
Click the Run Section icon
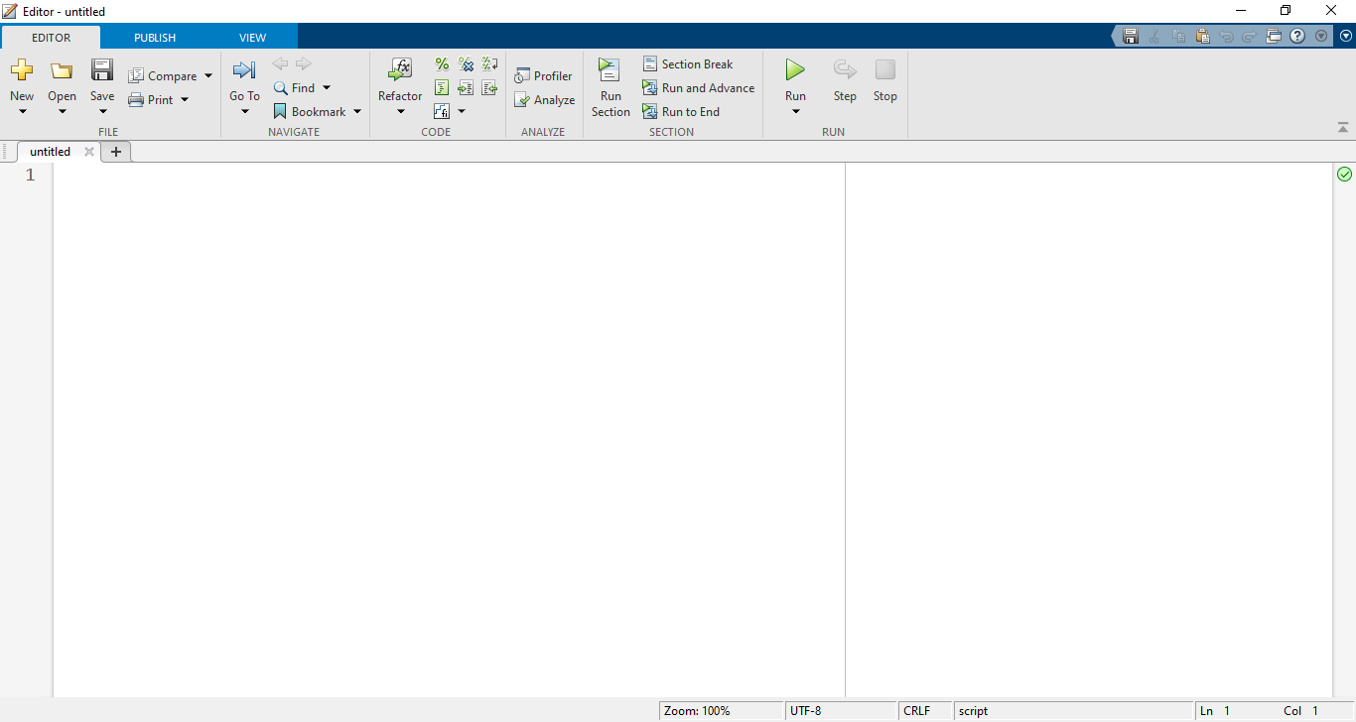click(610, 70)
